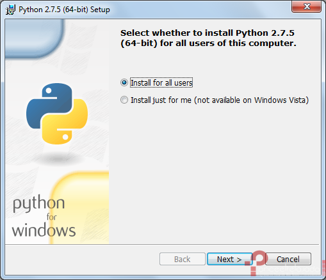This screenshot has width=326, height=280.
Task: Click the "Install for all users" label text
Action: tap(161, 82)
